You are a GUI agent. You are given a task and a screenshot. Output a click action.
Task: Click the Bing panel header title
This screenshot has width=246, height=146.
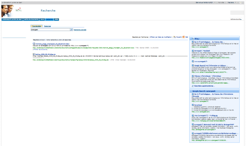(197, 38)
